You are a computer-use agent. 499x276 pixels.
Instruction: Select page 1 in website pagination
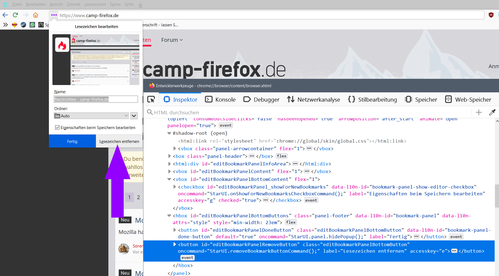129,197
